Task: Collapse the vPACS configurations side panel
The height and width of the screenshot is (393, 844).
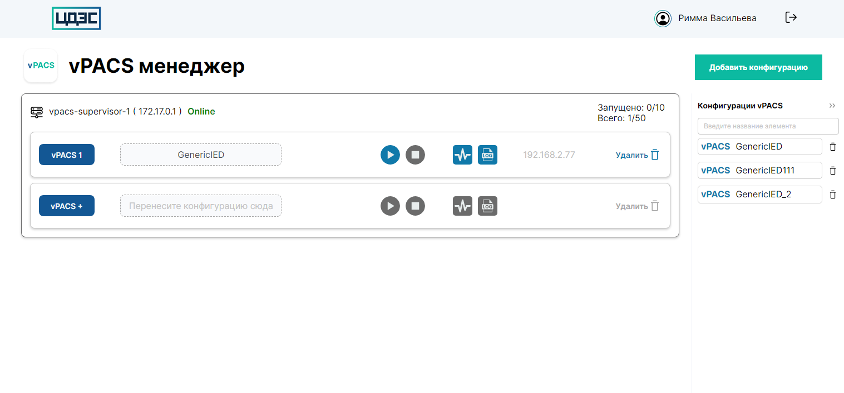Action: 832,106
